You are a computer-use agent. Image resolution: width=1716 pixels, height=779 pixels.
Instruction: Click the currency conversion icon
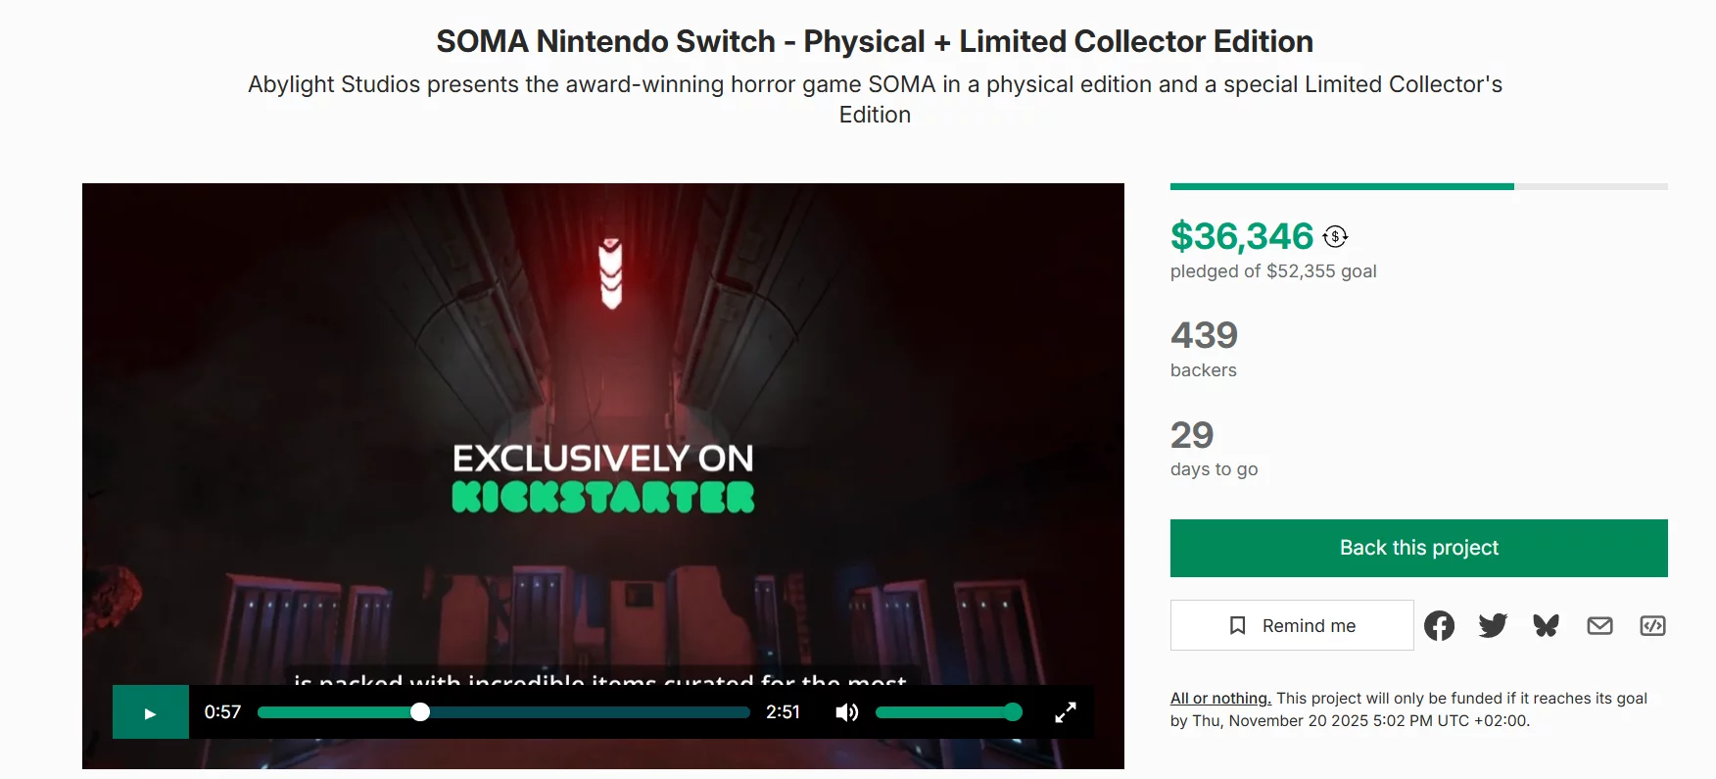1335,236
